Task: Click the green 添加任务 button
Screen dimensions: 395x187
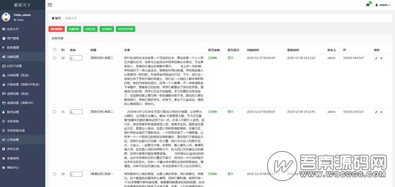Action: [x=90, y=29]
